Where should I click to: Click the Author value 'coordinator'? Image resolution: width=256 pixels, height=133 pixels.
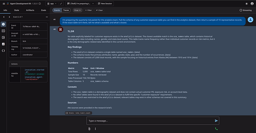pos(27,55)
